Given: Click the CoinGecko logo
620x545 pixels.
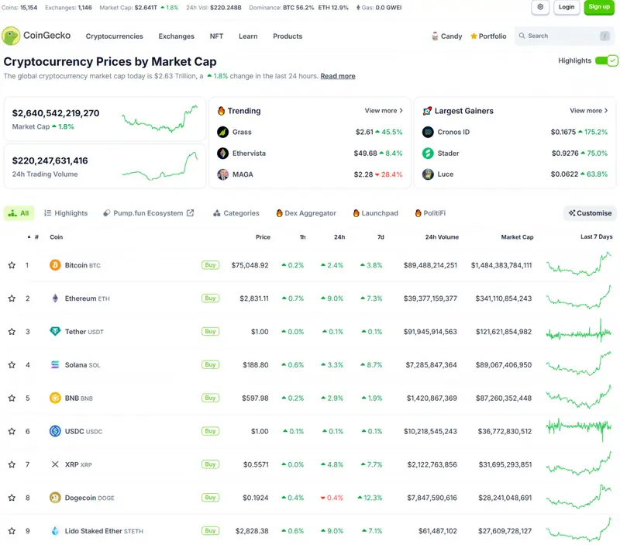Looking at the screenshot, I should [x=36, y=36].
